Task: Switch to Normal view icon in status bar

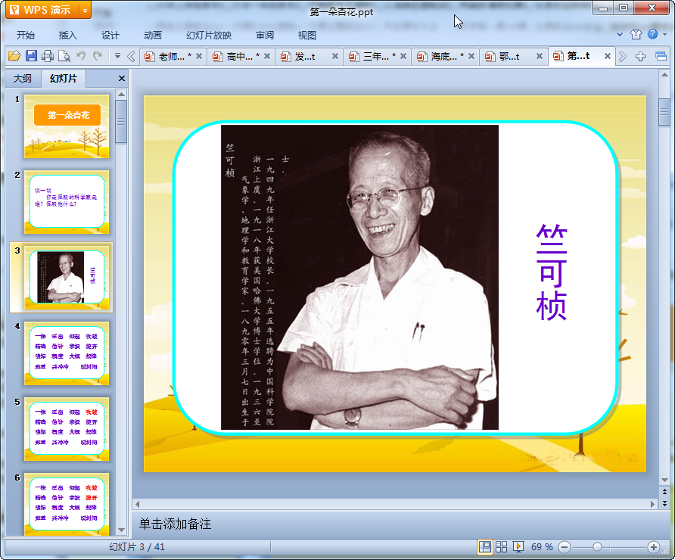Action: click(x=485, y=547)
